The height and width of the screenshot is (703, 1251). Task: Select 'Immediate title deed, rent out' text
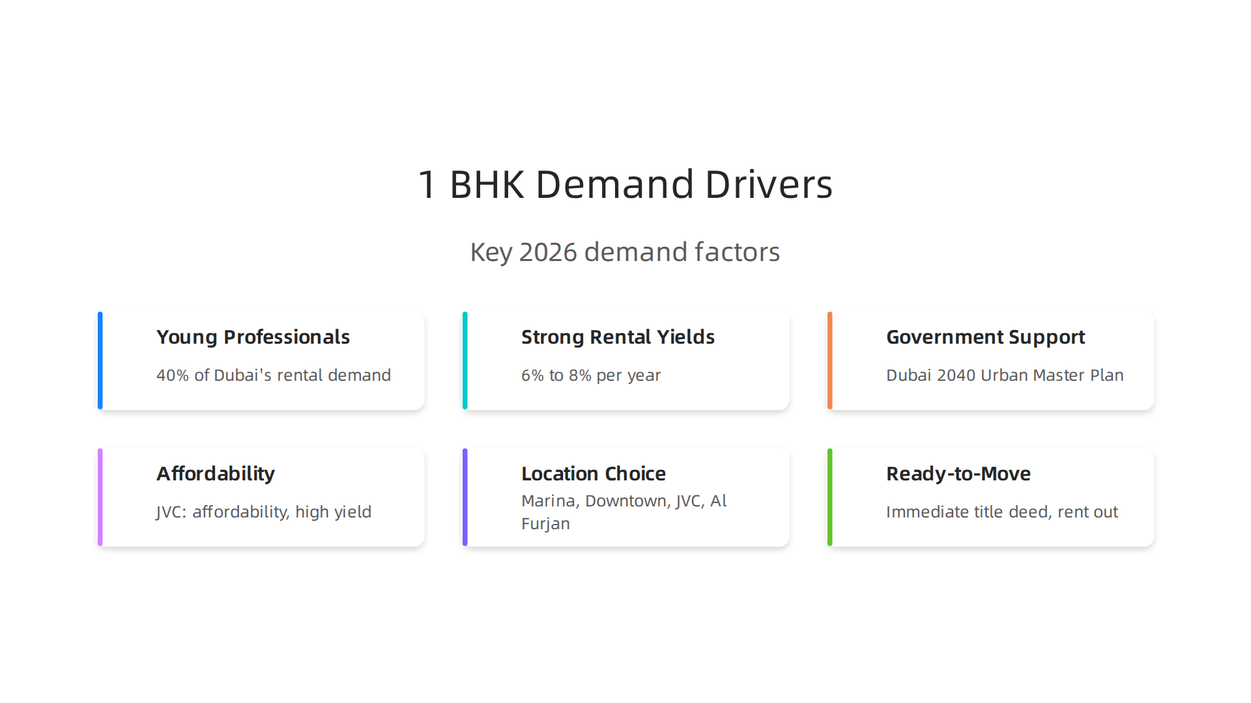click(1002, 512)
